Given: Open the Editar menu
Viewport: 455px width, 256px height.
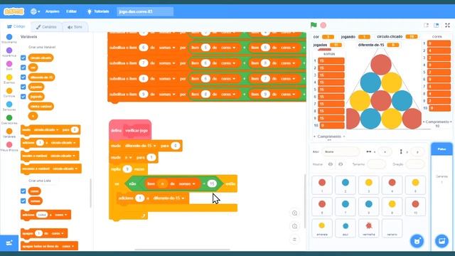Looking at the screenshot, I should coord(71,11).
